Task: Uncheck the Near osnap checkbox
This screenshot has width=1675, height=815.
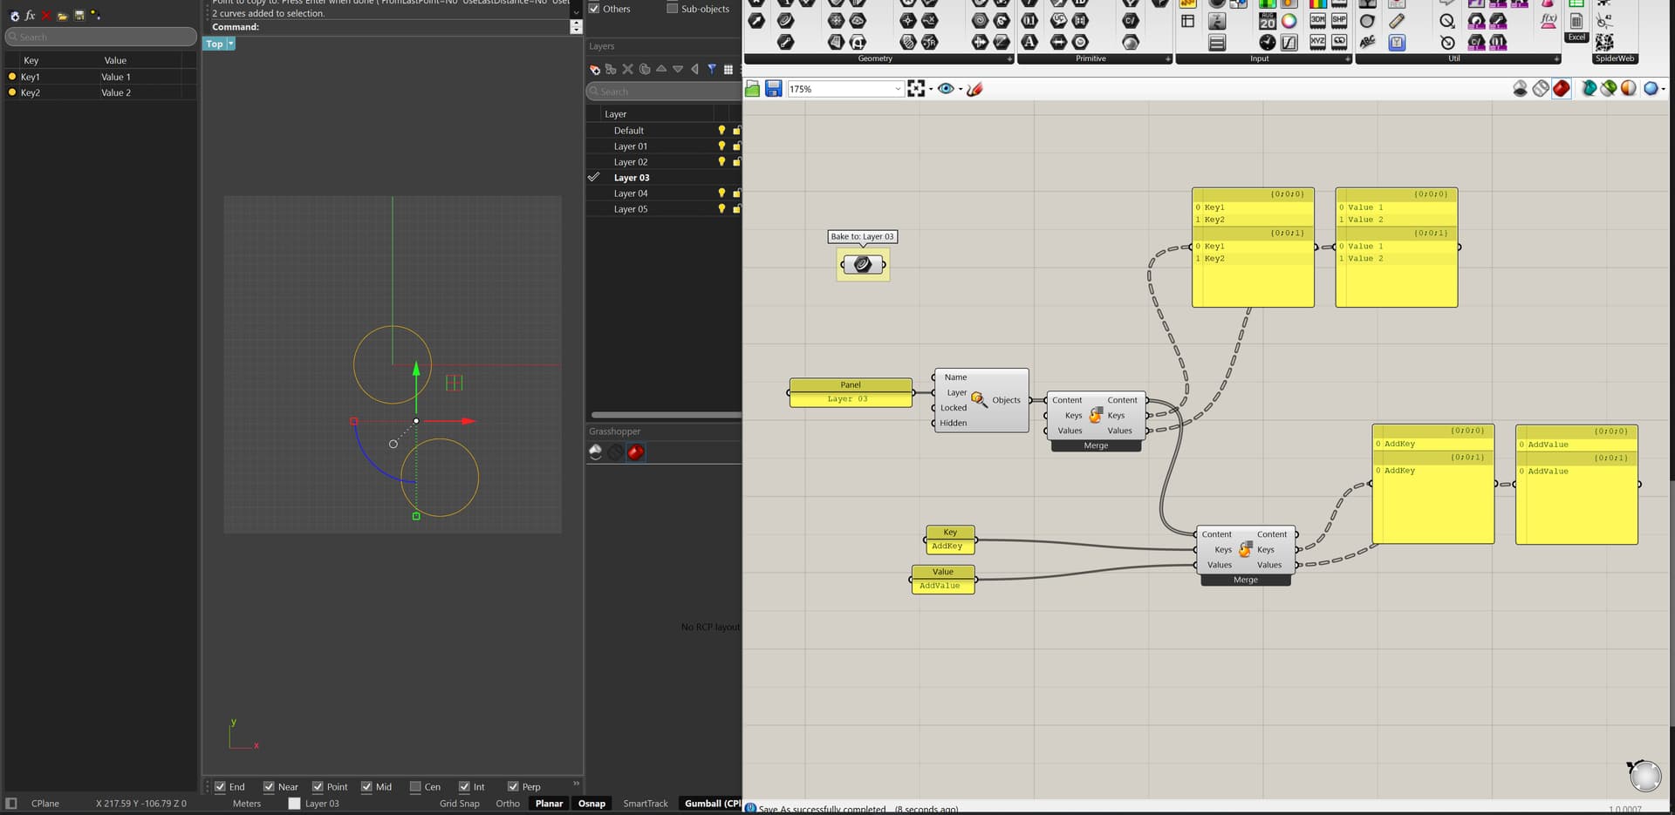Action: (x=269, y=786)
